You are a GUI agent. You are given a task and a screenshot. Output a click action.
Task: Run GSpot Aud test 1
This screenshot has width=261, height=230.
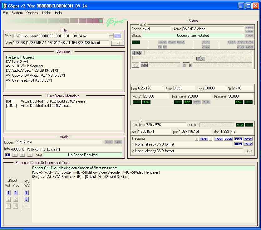click(x=16, y=193)
